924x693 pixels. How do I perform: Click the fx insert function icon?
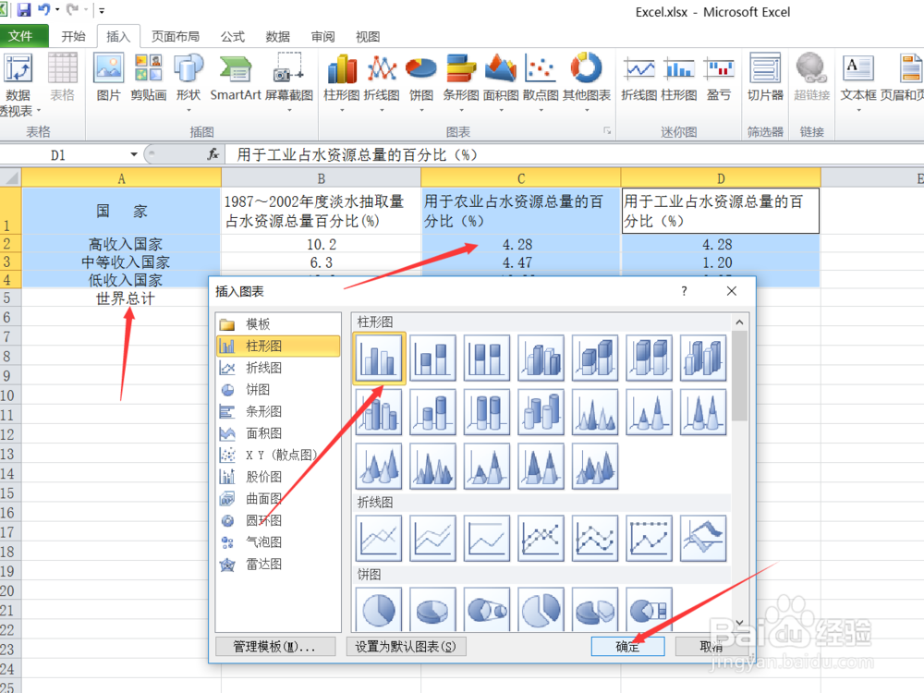tap(213, 154)
